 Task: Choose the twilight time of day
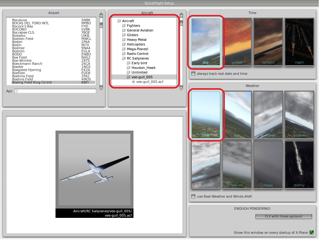pos(268,42)
